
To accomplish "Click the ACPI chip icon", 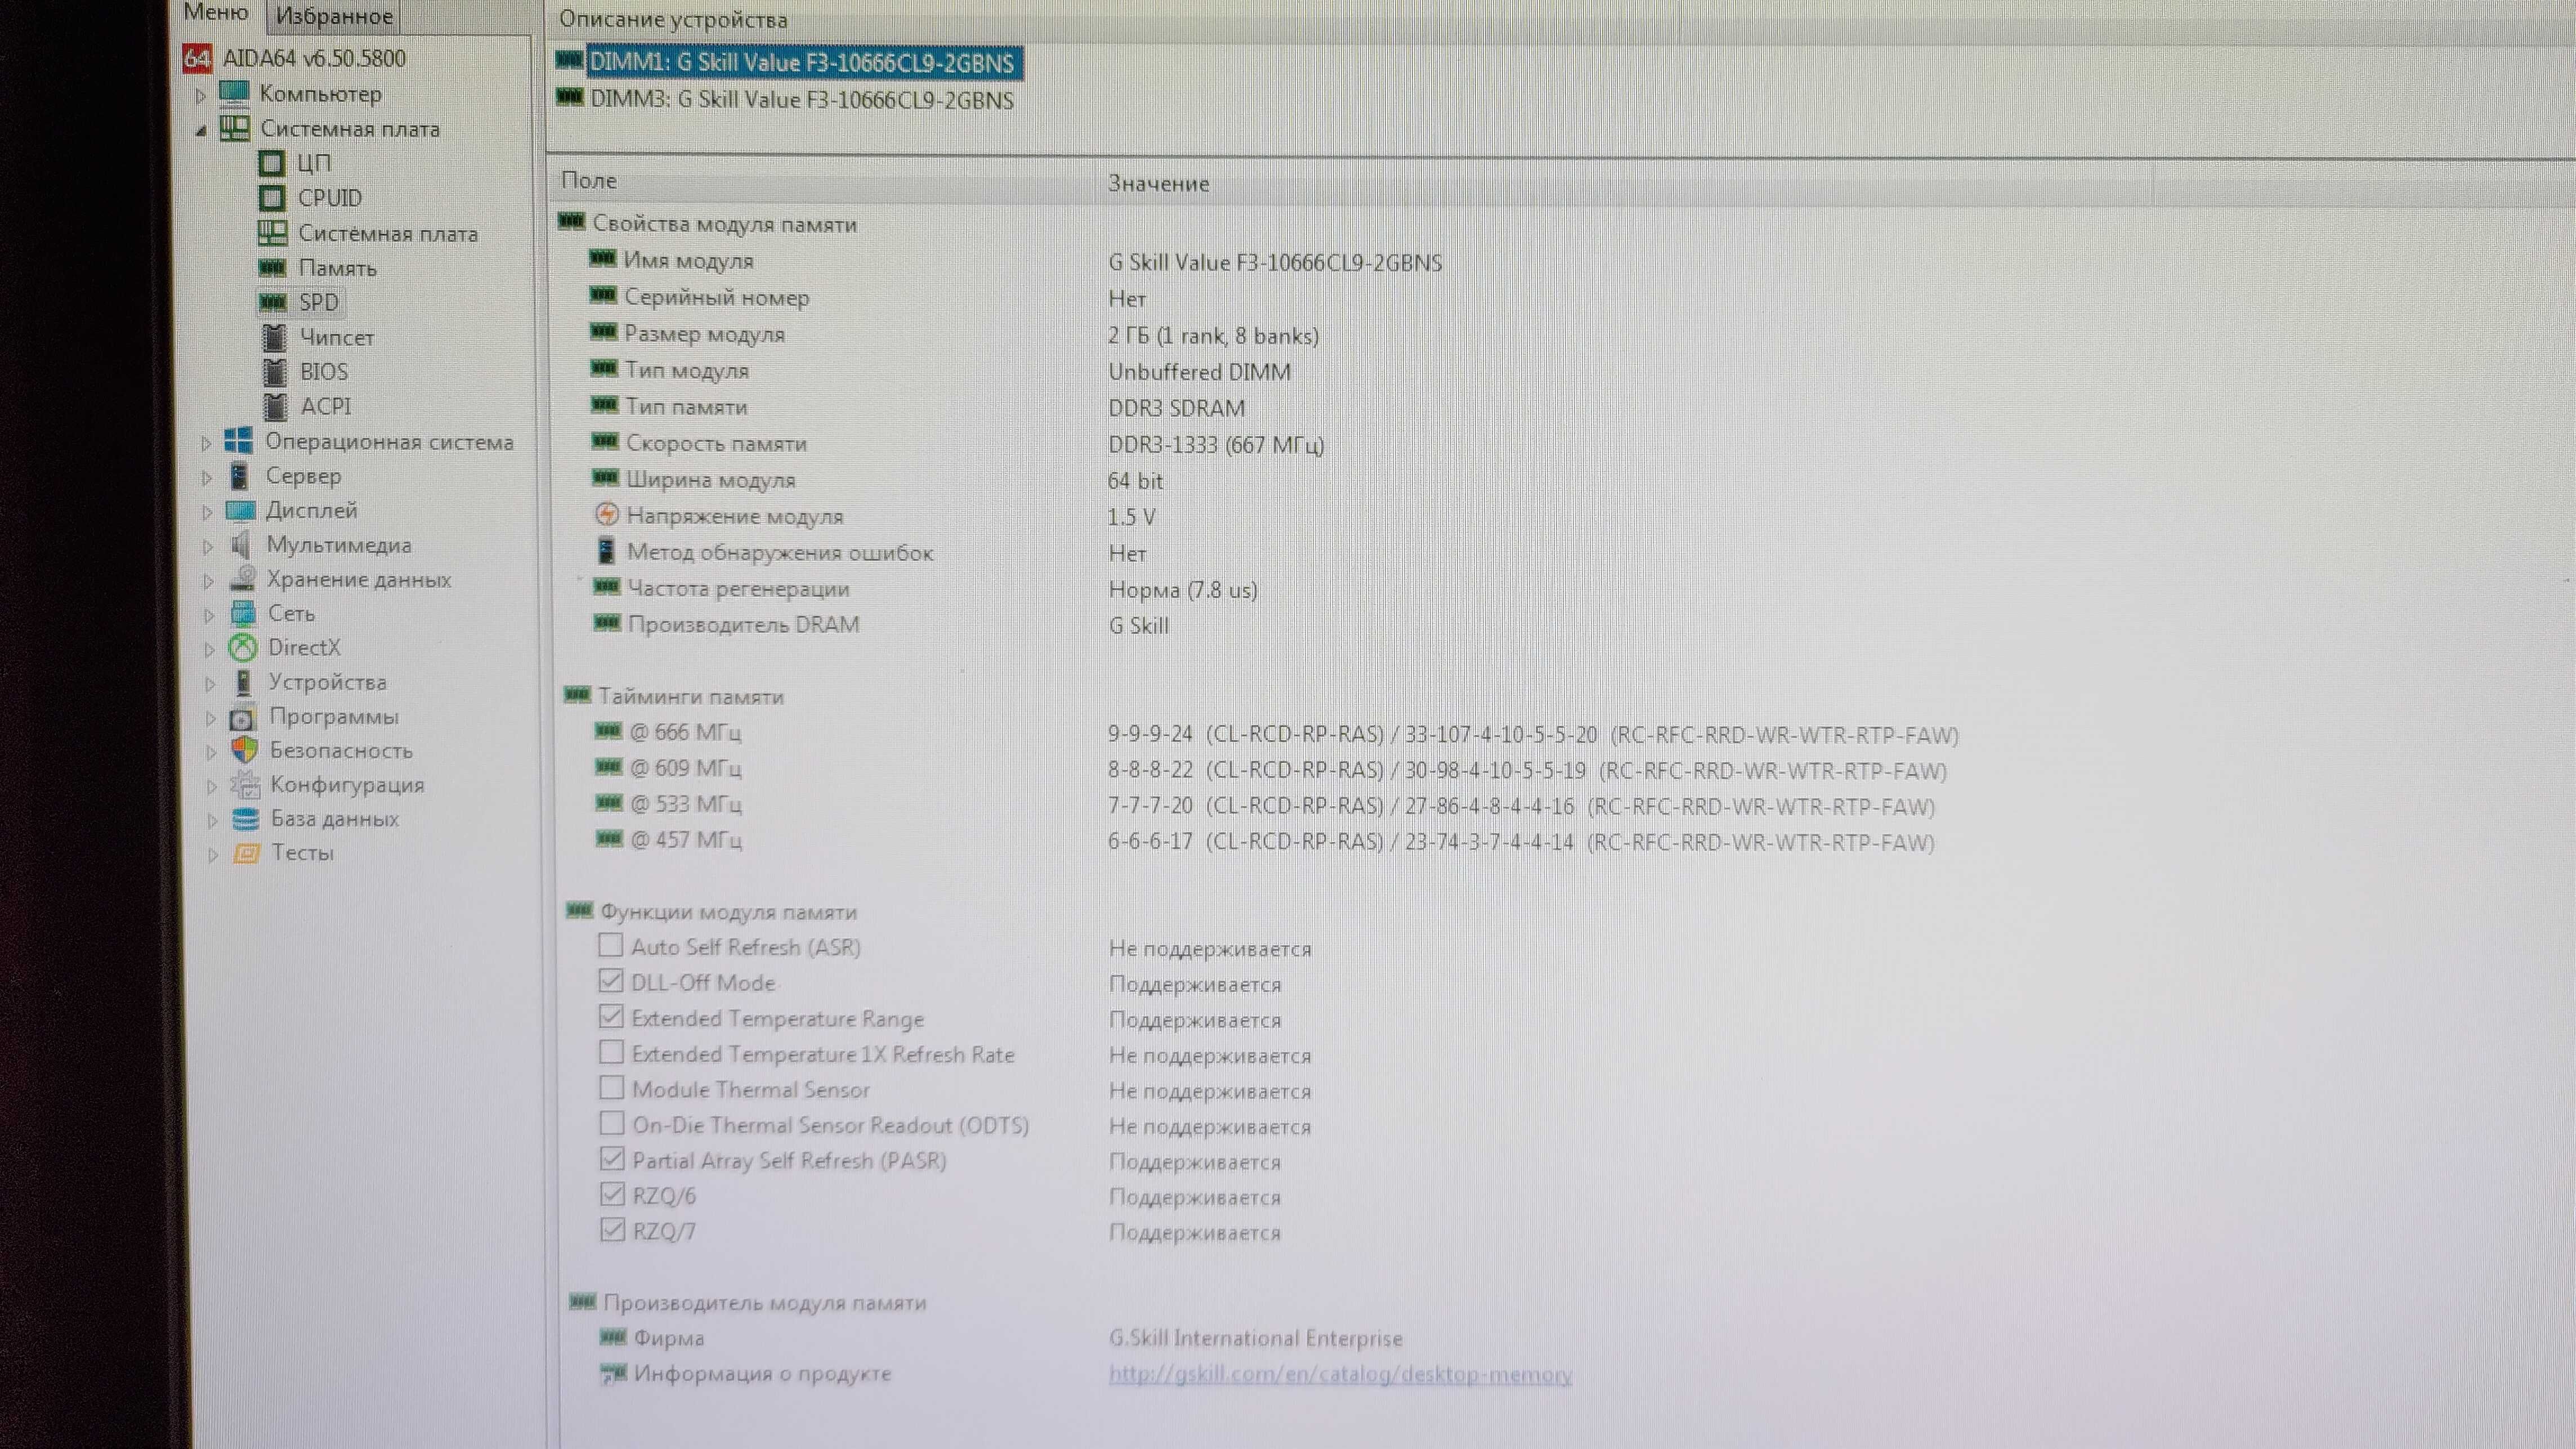I will [x=276, y=407].
